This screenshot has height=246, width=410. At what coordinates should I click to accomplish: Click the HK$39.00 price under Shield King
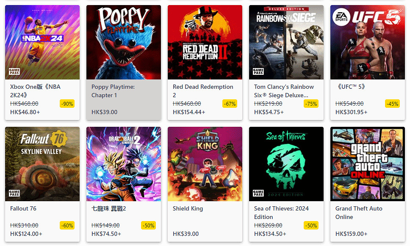tap(186, 234)
